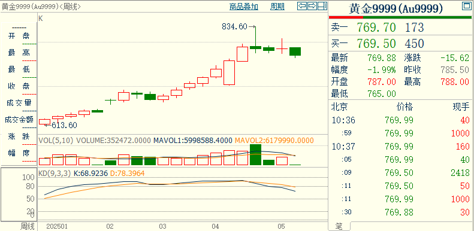Select the 10:37 trade row in tick list
Image resolution: width=474 pixels, height=231 pixels.
(x=401, y=147)
